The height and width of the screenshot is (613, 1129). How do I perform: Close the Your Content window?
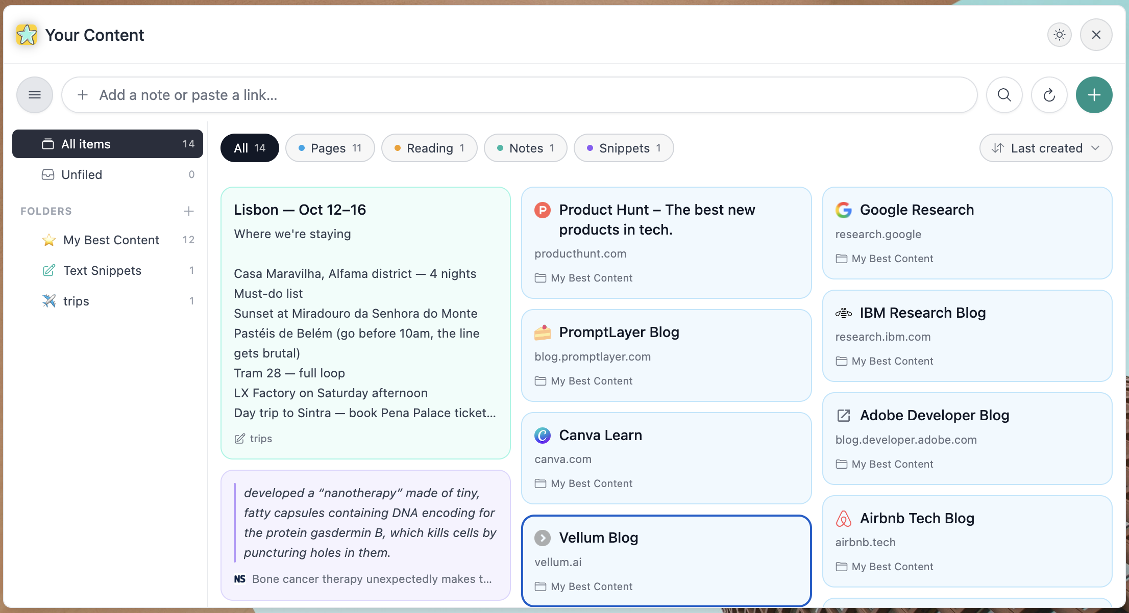tap(1096, 35)
